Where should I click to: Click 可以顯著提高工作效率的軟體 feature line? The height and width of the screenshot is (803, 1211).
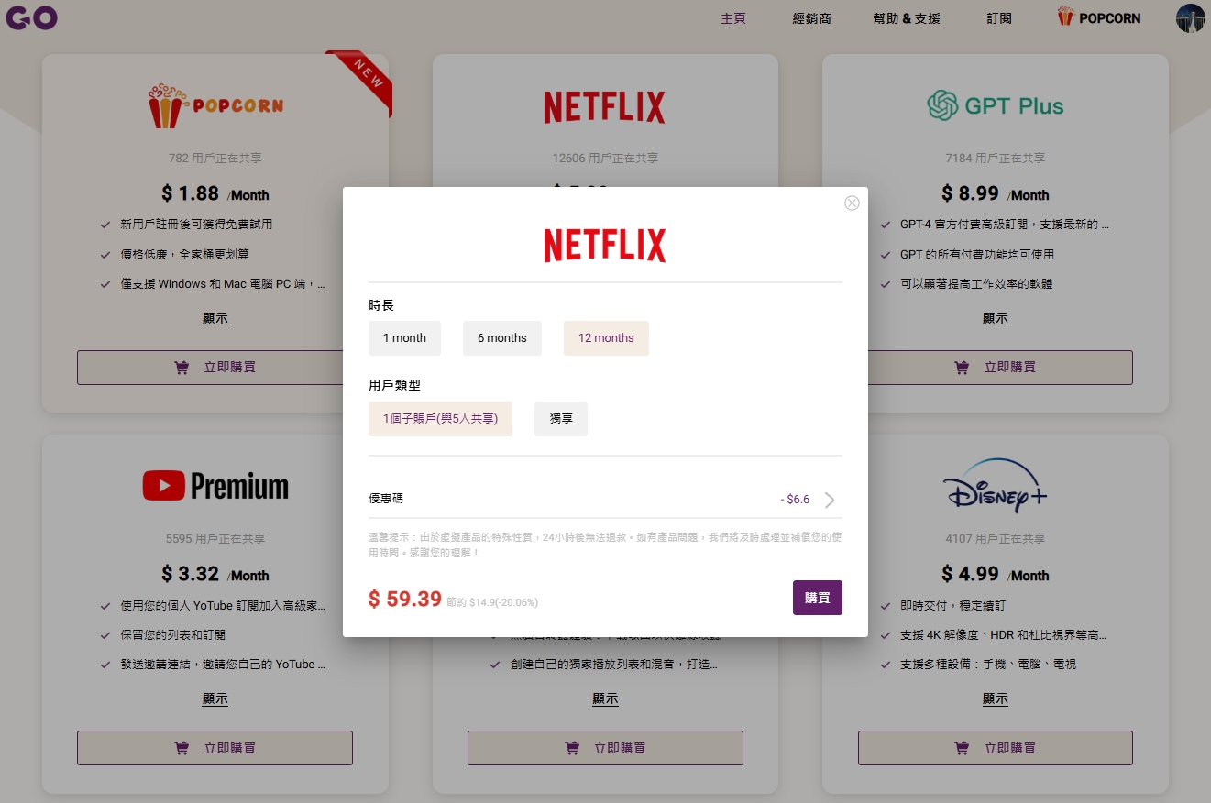[976, 284]
